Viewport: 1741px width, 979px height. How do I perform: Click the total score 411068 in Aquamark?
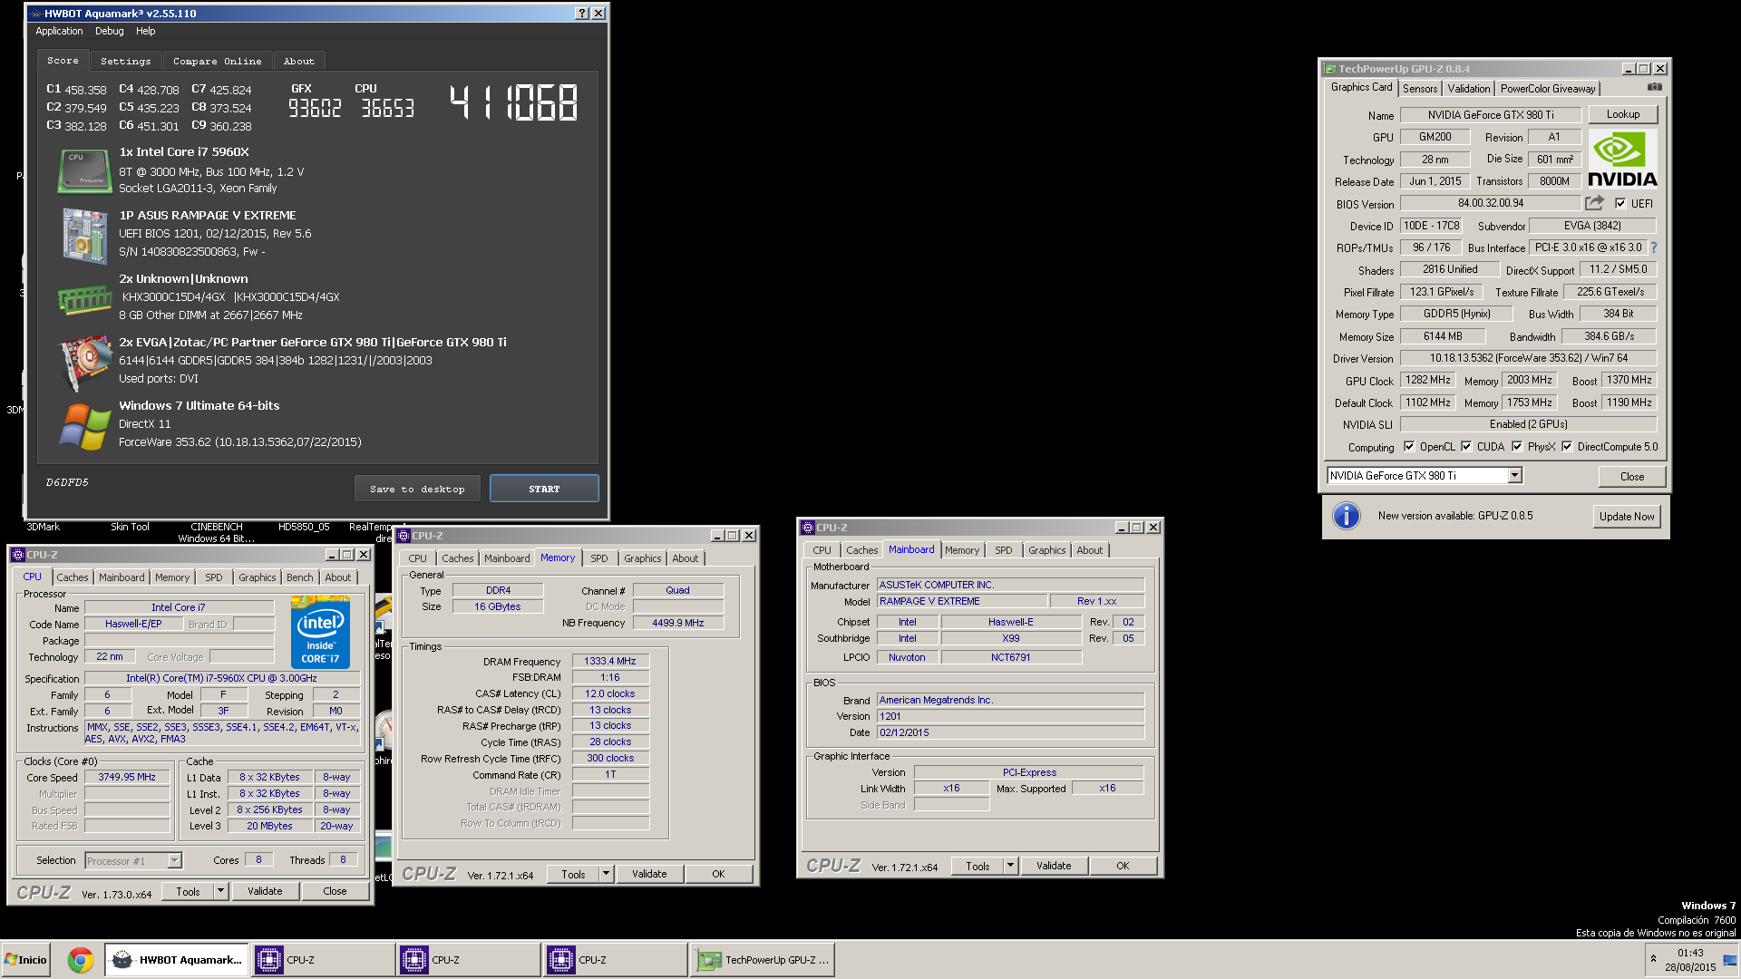click(x=513, y=102)
